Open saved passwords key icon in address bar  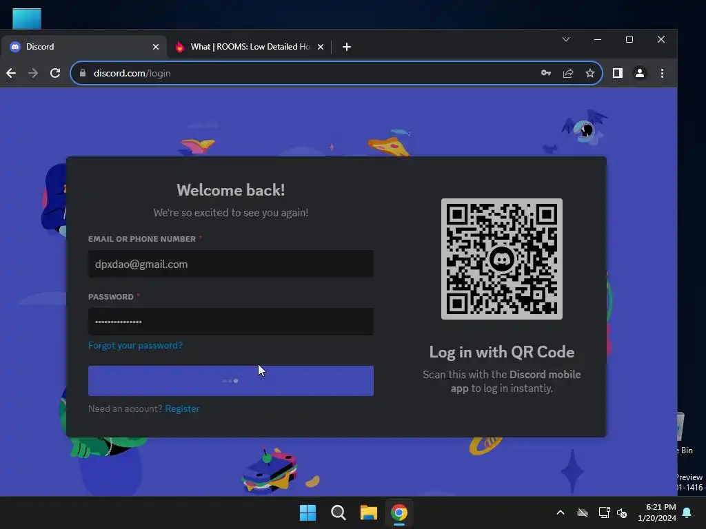pyautogui.click(x=546, y=73)
